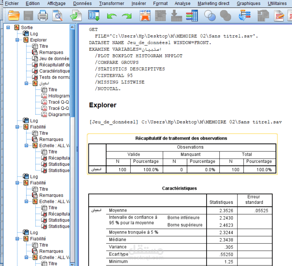Click the Export output toolbar icon
Viewport: 292px width, 266px height.
[76, 15]
